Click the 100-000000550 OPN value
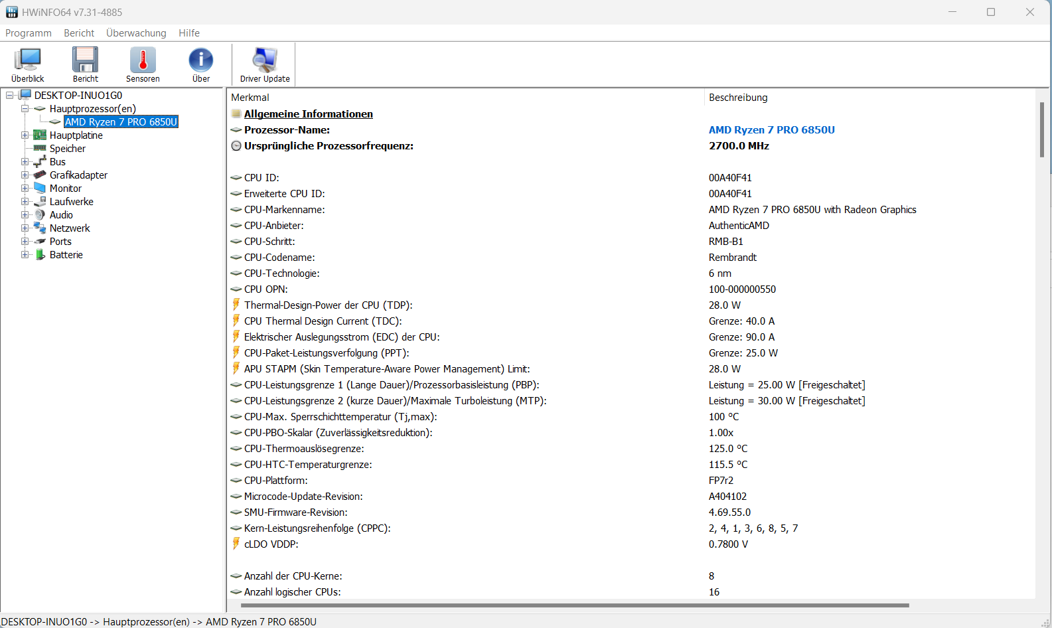Viewport: 1052px width, 628px height. coord(742,289)
